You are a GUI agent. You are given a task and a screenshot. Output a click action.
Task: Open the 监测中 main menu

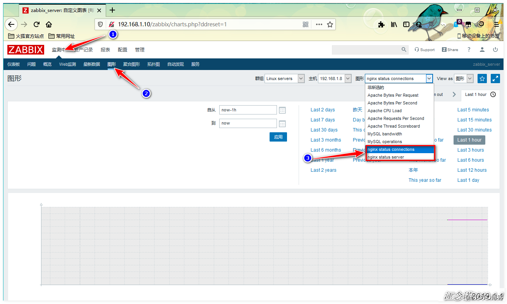tap(58, 50)
